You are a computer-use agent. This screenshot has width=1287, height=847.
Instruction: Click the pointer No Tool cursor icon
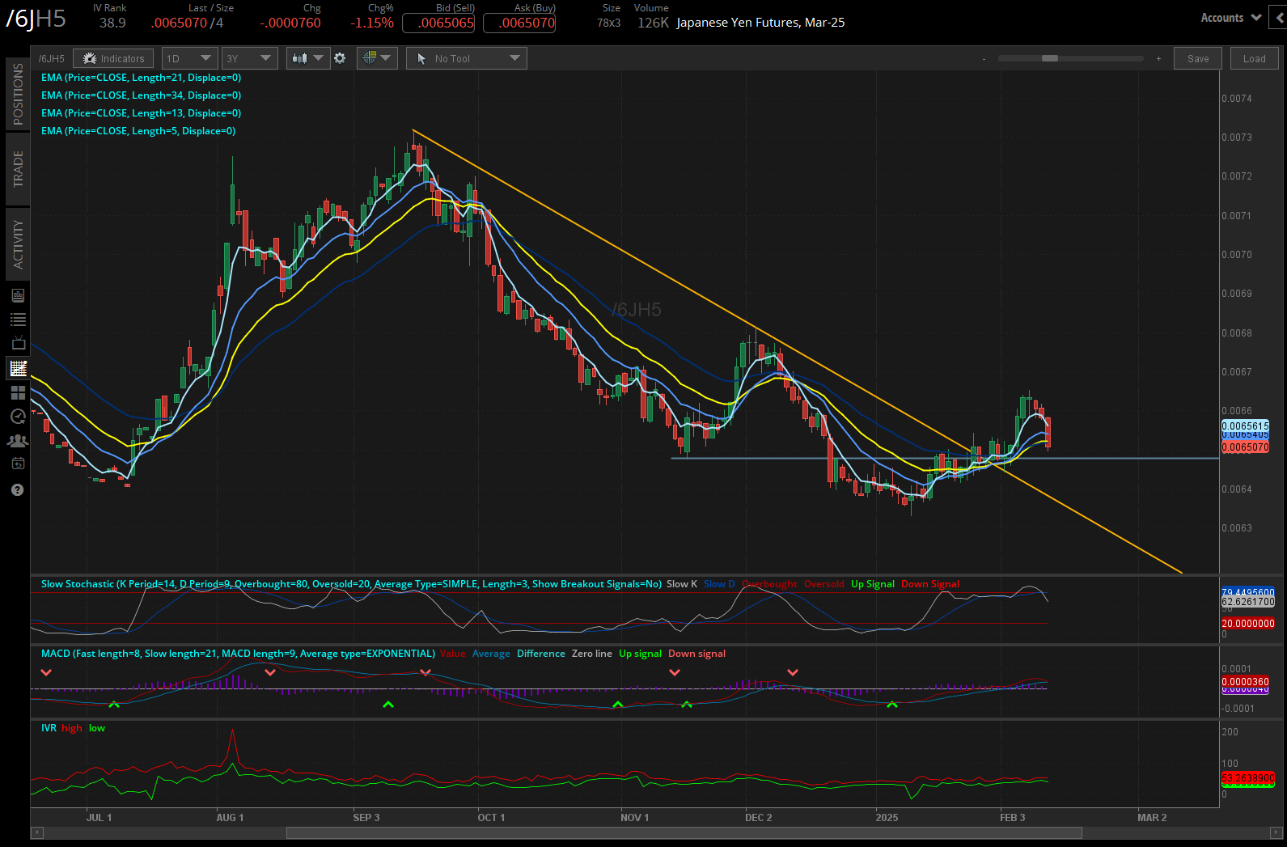point(421,58)
